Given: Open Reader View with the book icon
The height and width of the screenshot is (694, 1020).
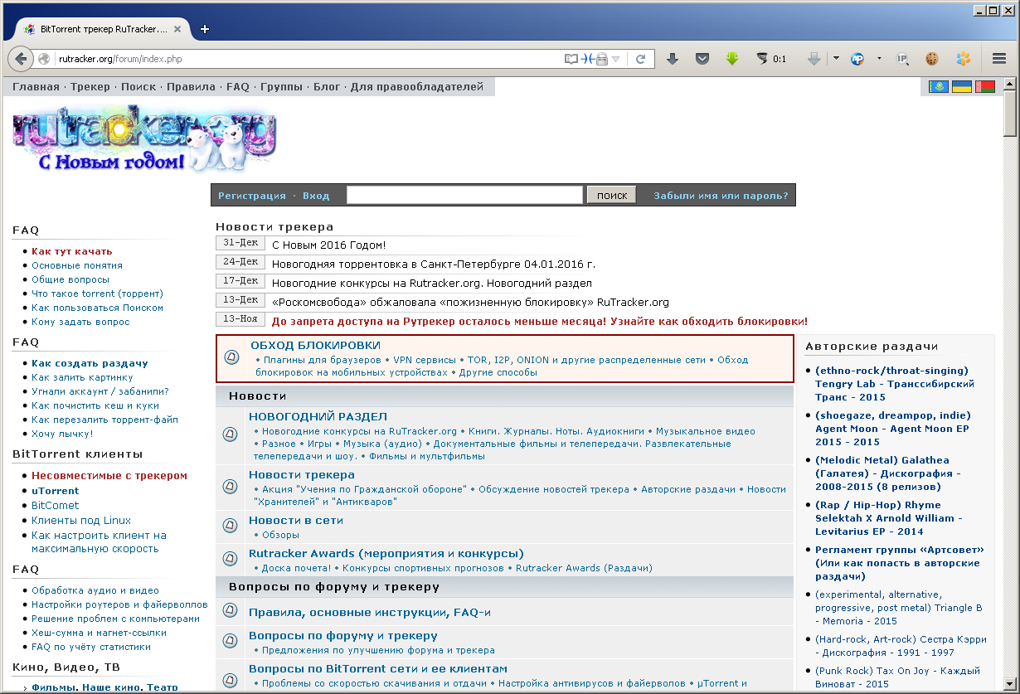Looking at the screenshot, I should tap(571, 59).
